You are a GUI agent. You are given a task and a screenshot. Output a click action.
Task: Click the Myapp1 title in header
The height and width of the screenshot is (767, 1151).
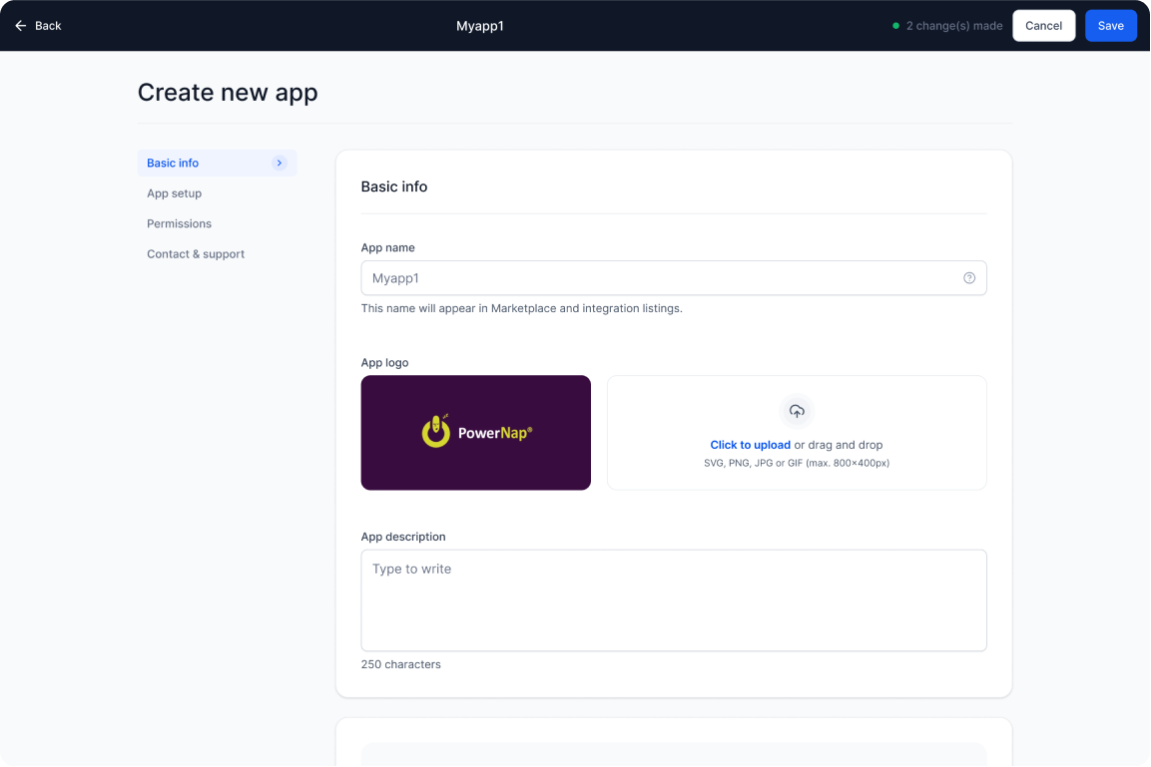480,26
